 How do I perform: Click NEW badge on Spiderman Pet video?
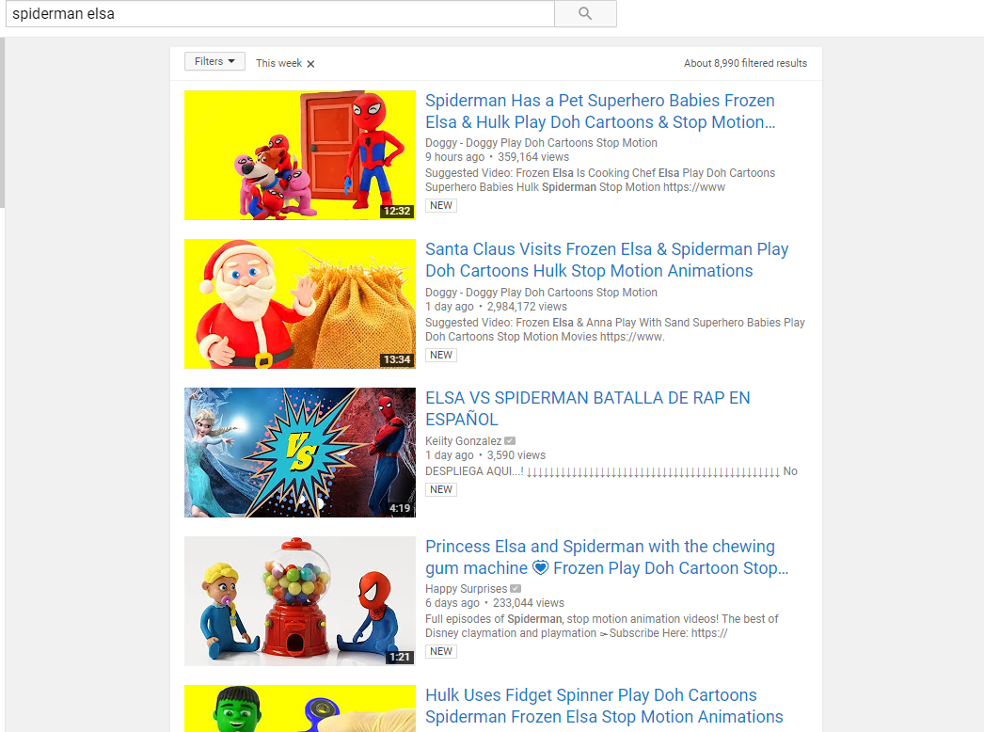pyautogui.click(x=441, y=205)
